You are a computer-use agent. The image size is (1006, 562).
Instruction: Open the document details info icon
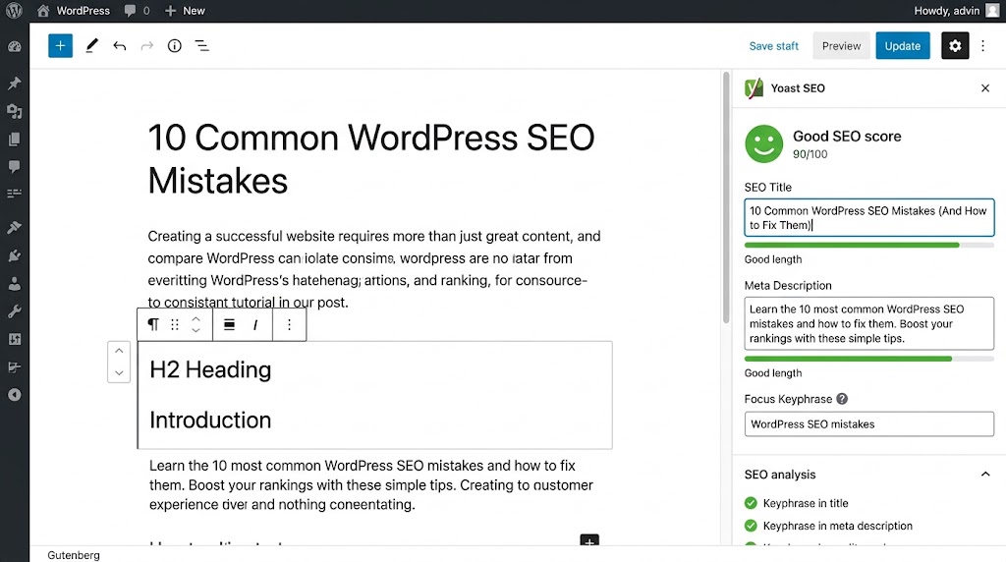175,45
